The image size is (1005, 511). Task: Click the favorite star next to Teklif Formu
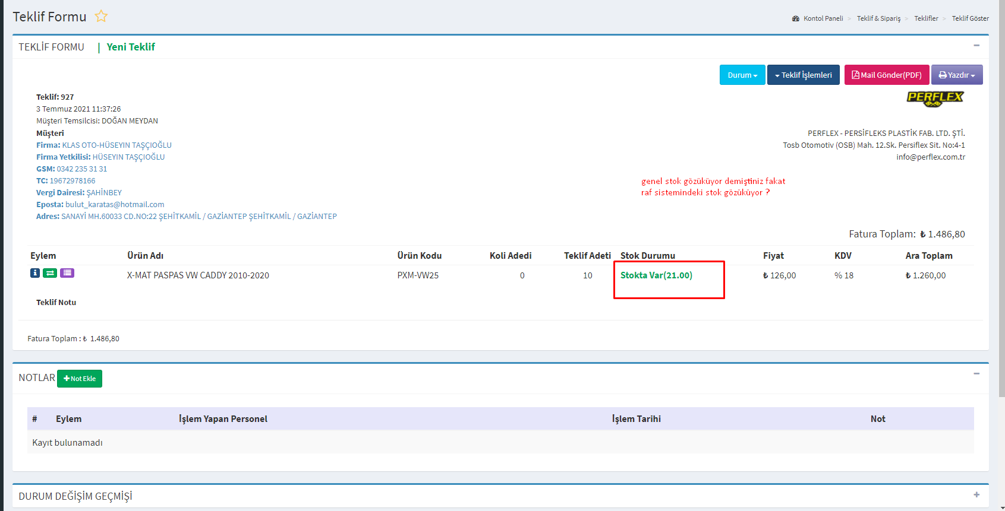(x=101, y=17)
